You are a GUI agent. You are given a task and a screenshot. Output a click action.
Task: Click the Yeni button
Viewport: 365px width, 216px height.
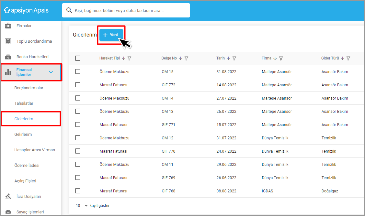coord(111,35)
